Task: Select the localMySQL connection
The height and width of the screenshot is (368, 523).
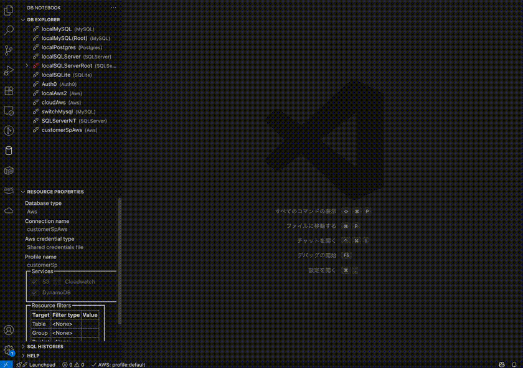Action: [x=70, y=29]
